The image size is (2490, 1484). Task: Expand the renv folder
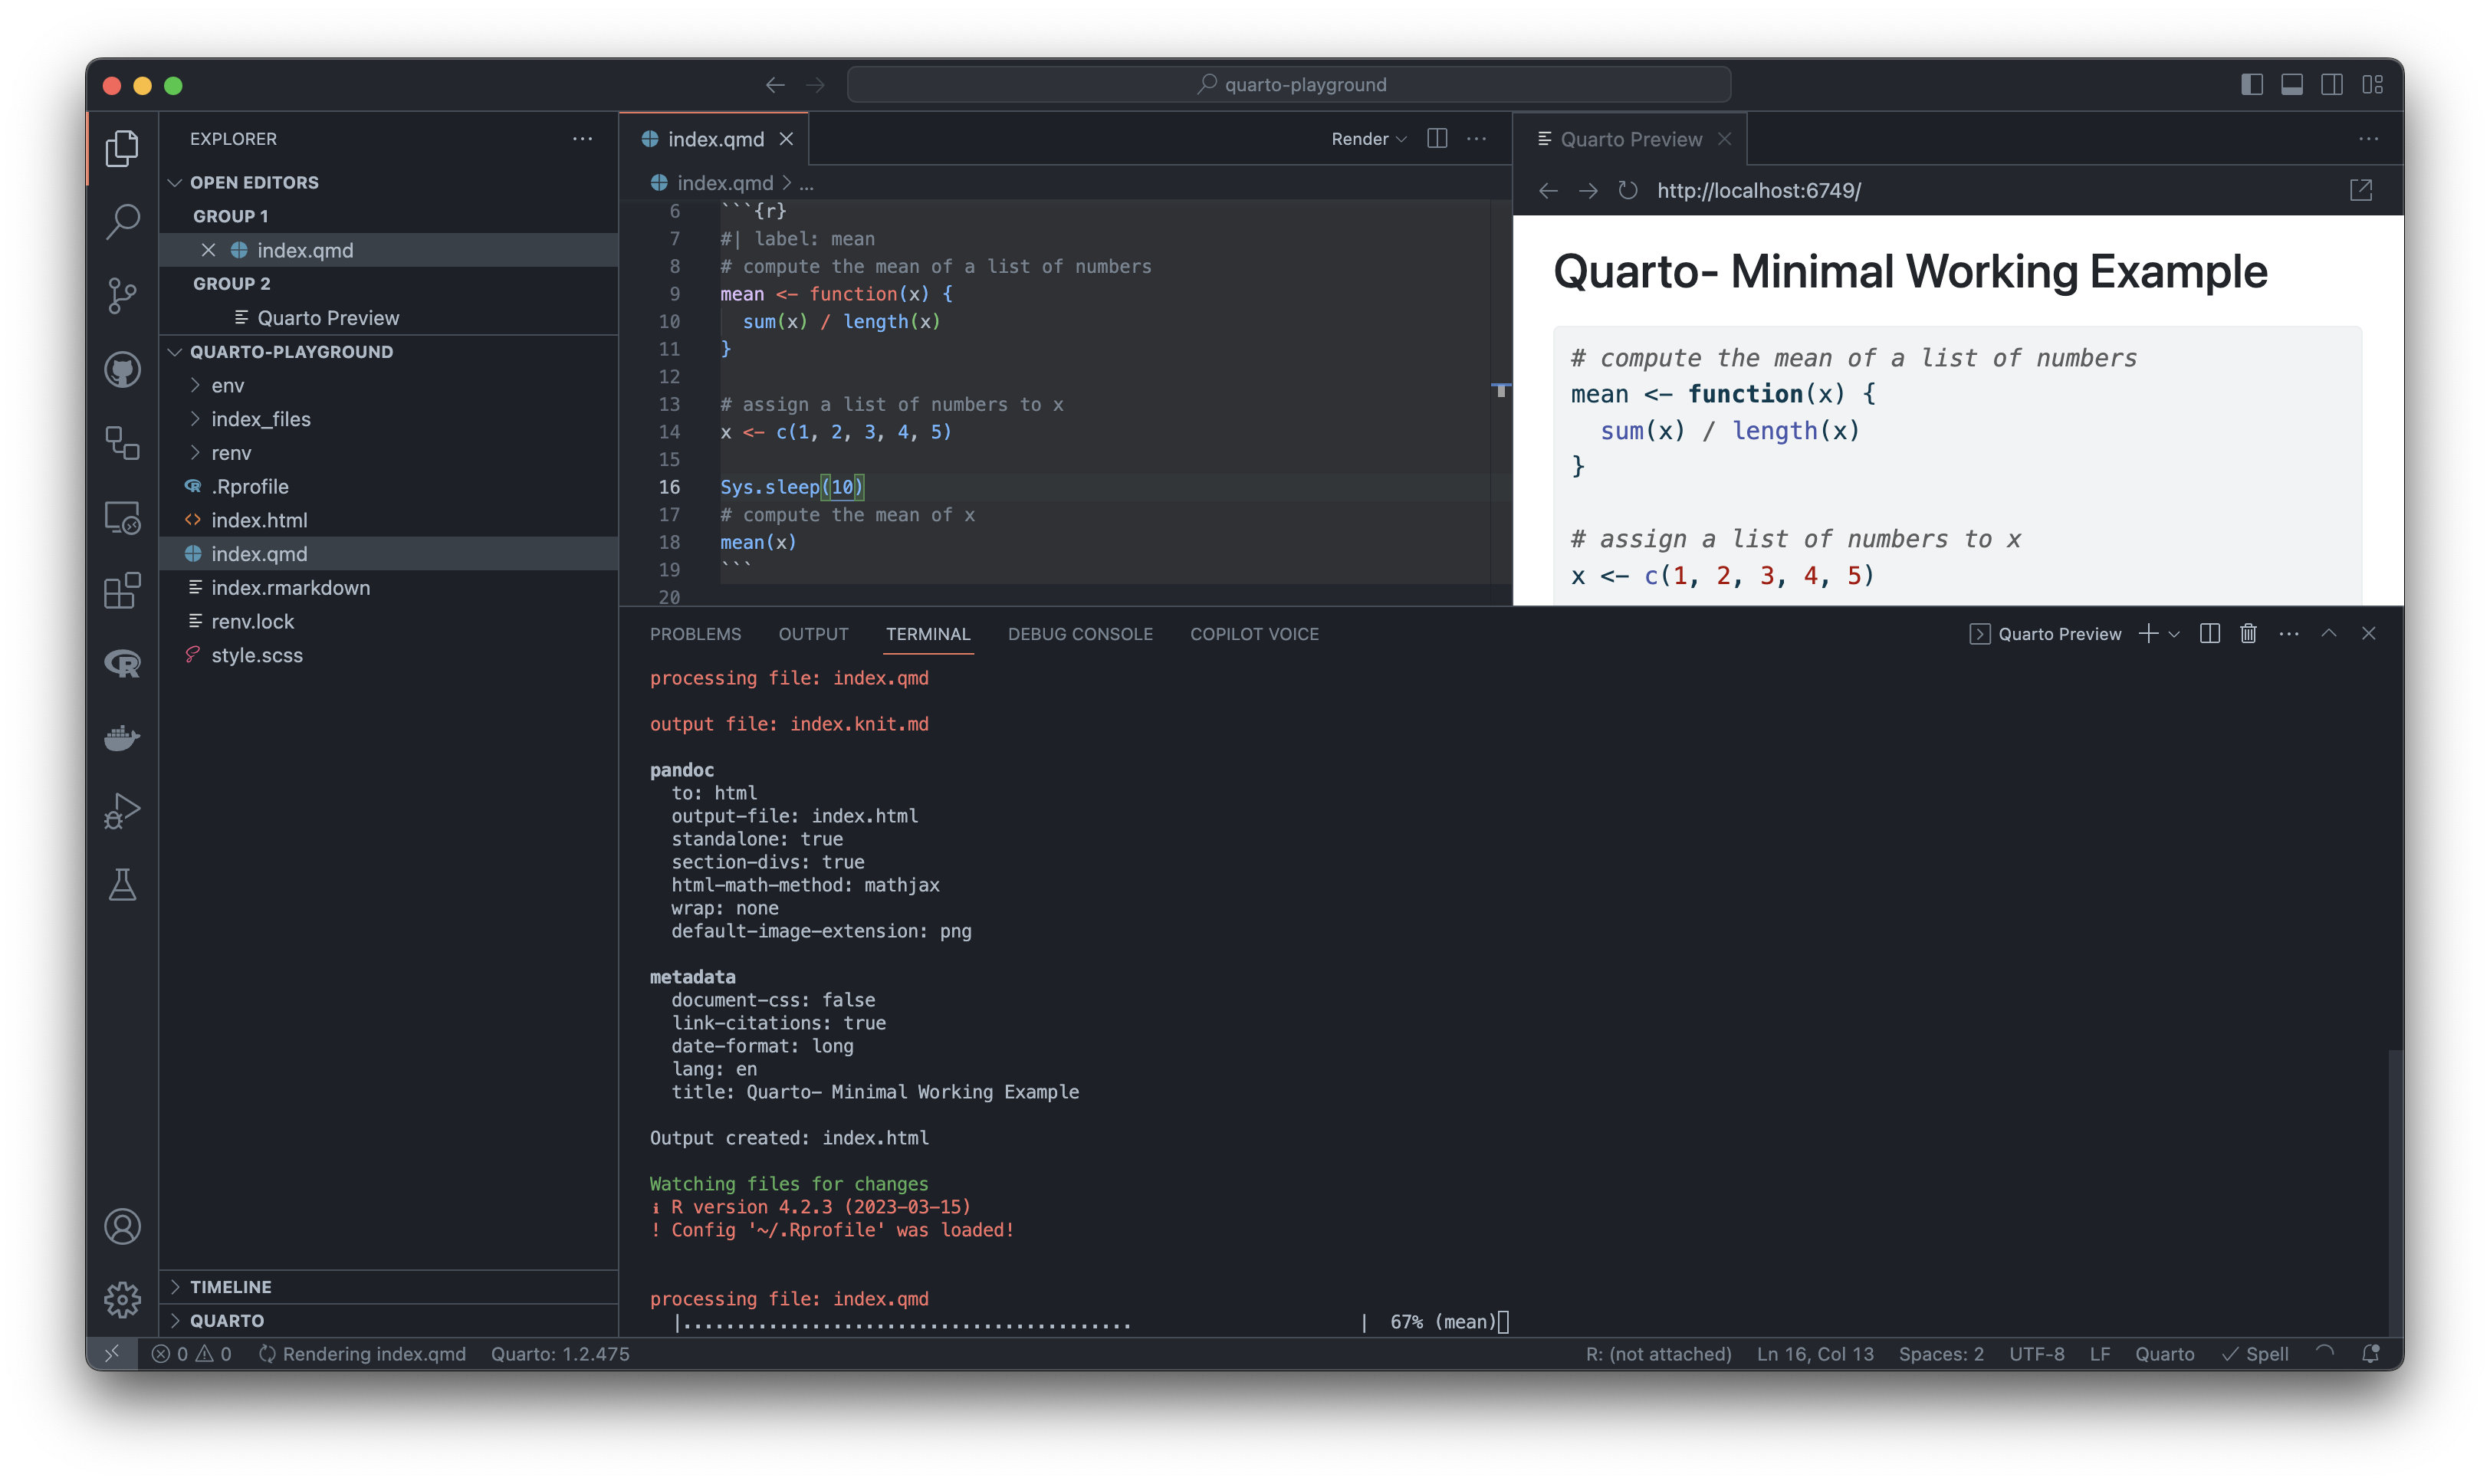[x=195, y=452]
